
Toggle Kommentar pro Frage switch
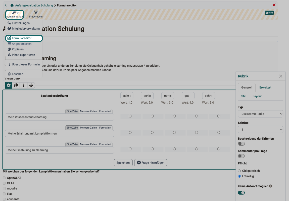[x=241, y=156]
